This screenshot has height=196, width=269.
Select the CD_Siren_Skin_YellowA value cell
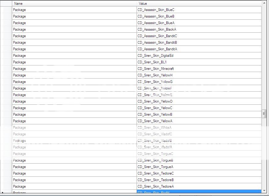coord(199,121)
